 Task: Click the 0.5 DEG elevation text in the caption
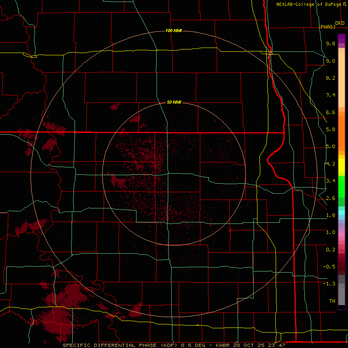click(193, 345)
